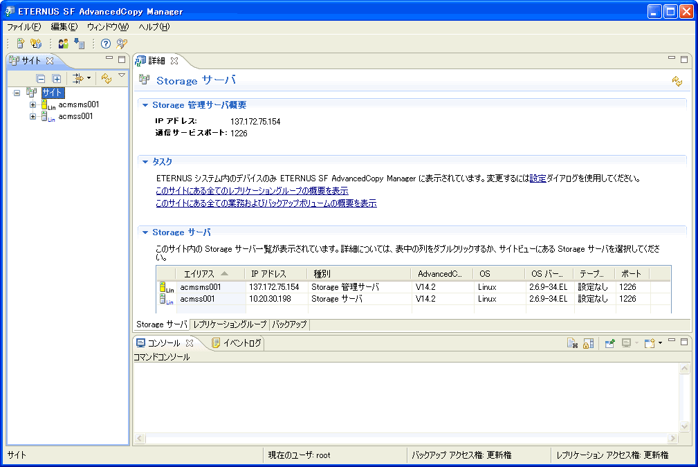Expand the acmsms001 tree node
Image resolution: width=698 pixels, height=467 pixels.
point(33,105)
